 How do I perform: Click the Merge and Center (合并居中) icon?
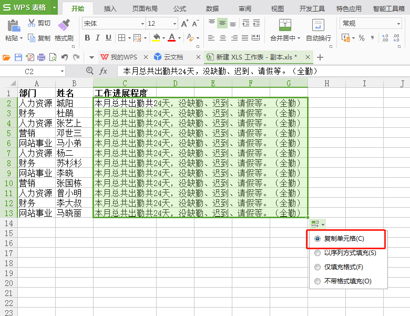click(285, 25)
